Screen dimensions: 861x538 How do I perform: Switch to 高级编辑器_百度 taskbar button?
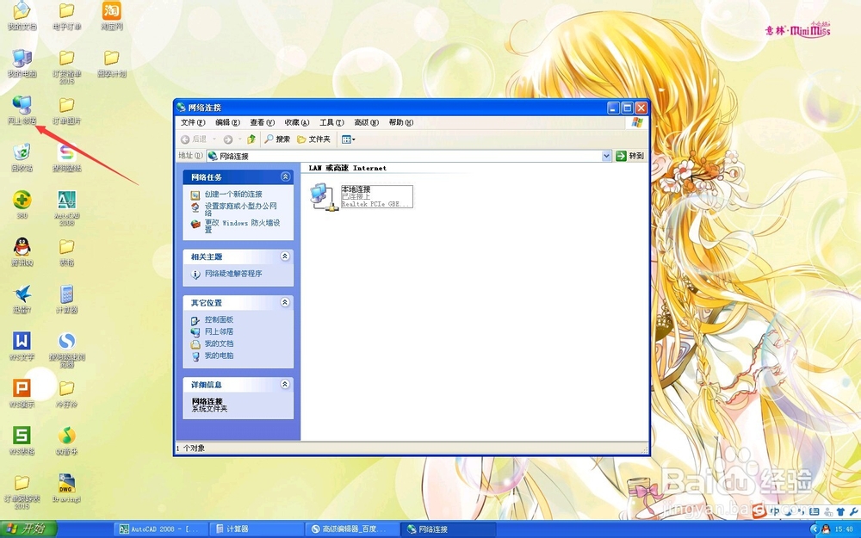point(352,529)
